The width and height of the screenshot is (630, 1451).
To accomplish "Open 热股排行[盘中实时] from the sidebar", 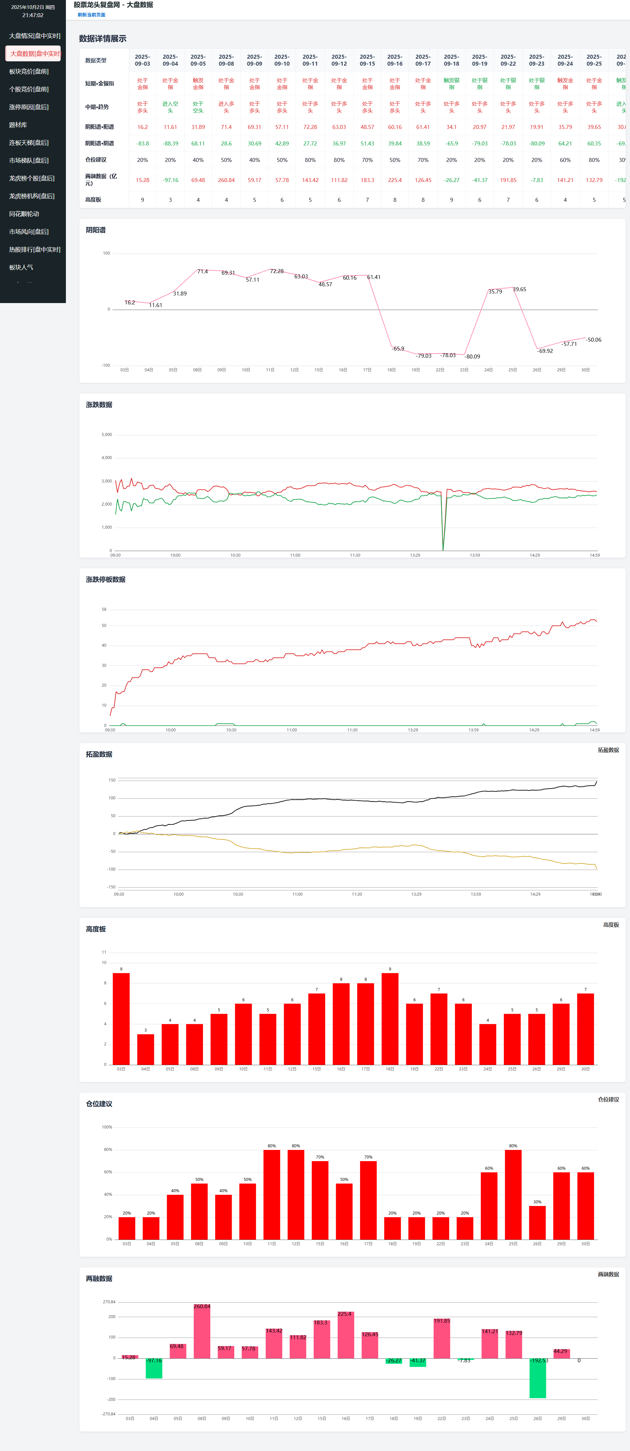I will (x=34, y=250).
